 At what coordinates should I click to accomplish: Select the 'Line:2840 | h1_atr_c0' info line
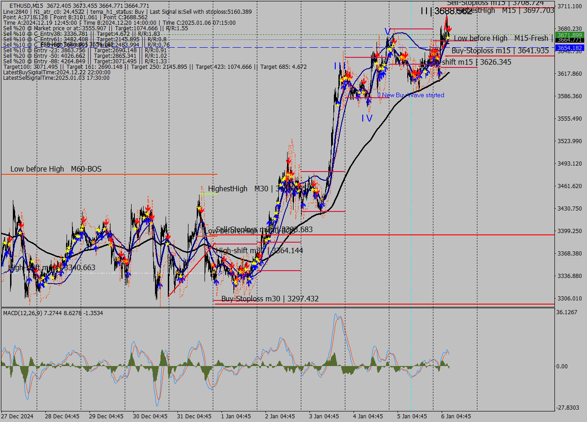(127, 11)
